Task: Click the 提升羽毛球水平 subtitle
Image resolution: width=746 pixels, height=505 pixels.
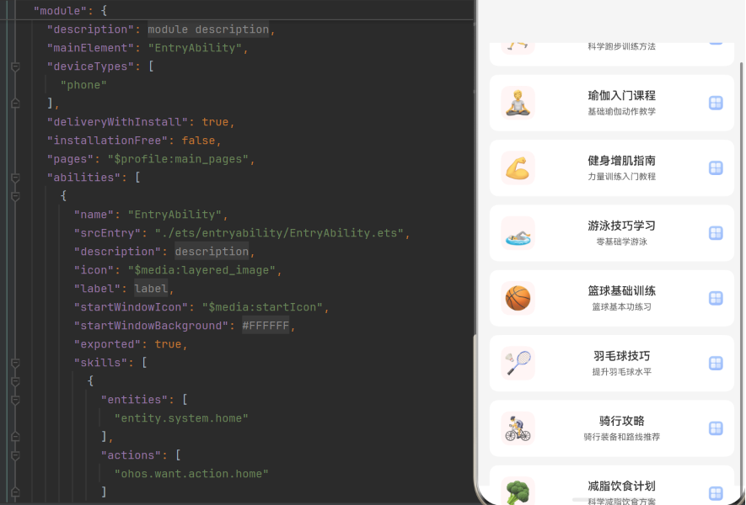Action: [x=621, y=372]
